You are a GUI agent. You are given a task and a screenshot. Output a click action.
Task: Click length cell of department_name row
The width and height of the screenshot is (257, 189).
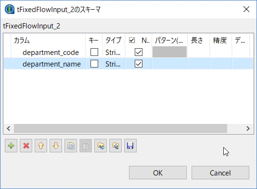199,64
